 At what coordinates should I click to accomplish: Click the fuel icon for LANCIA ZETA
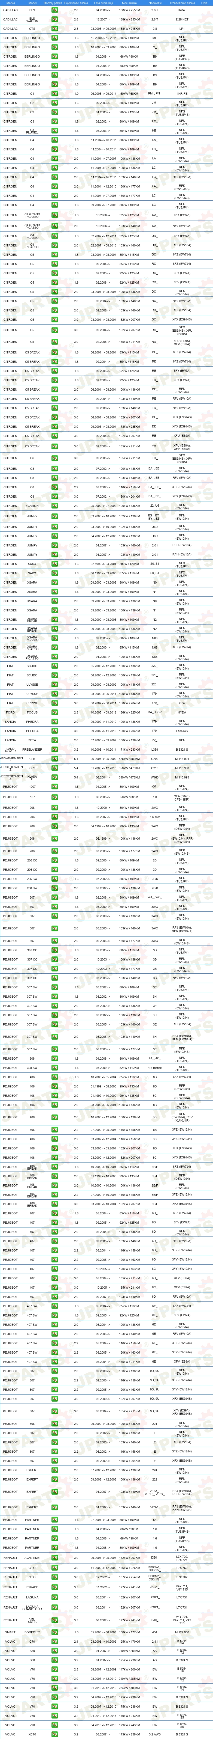(x=54, y=740)
